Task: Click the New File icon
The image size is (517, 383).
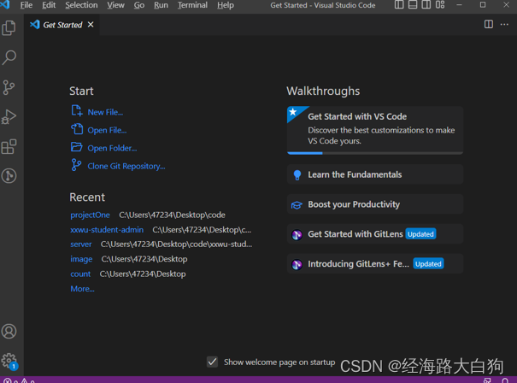Action: pos(77,111)
